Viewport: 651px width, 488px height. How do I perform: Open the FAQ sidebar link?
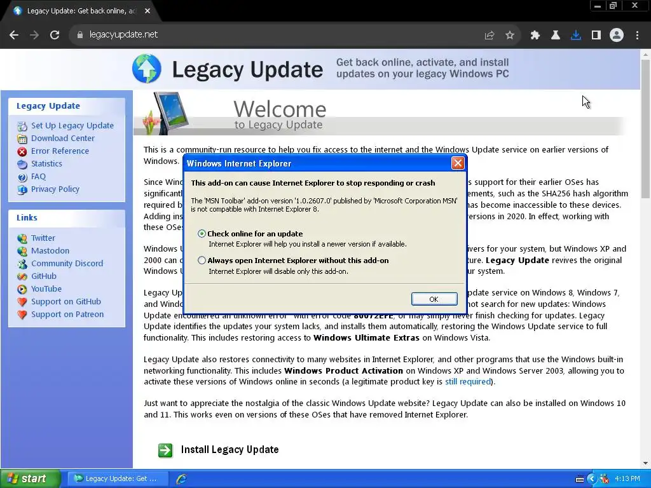point(38,177)
